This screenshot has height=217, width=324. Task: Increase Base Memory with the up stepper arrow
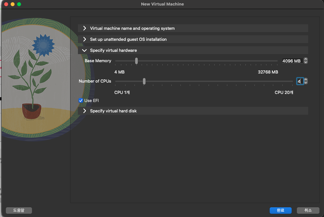(x=306, y=59)
